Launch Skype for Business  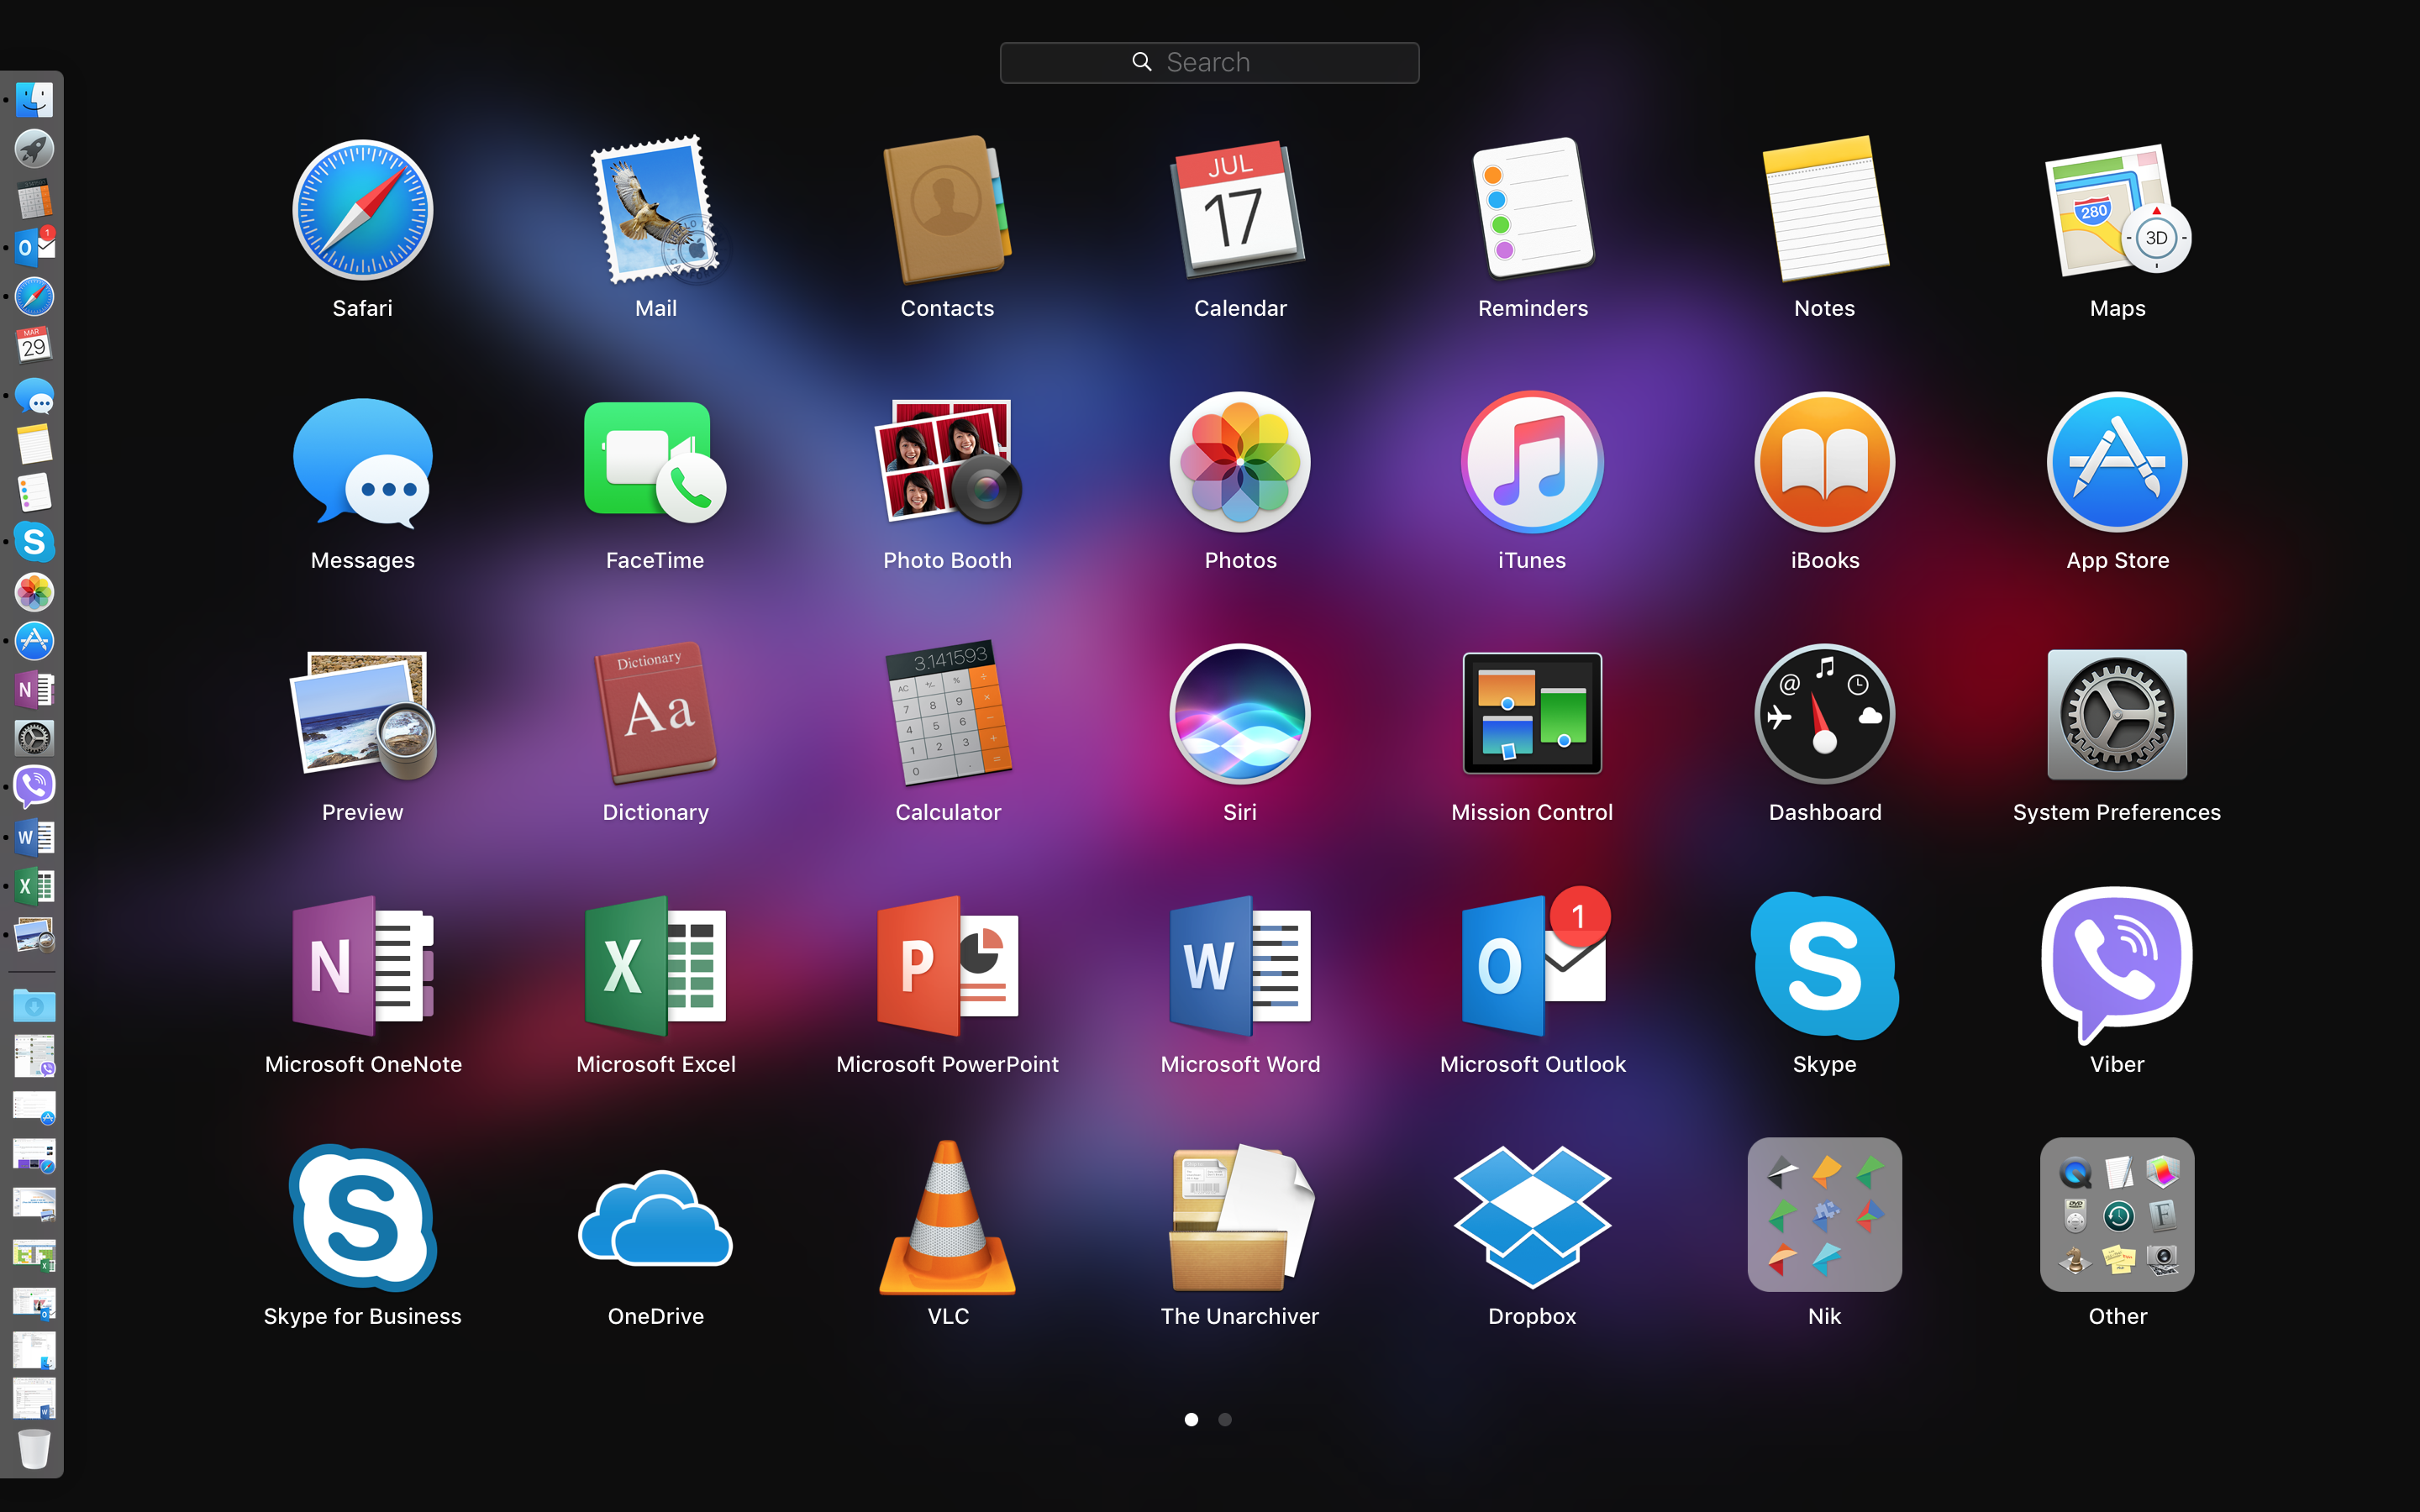point(362,1218)
